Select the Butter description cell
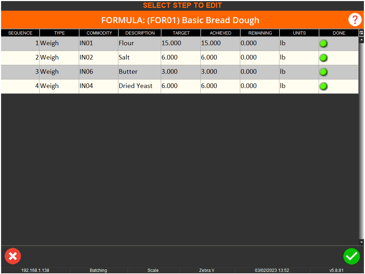 pos(139,72)
